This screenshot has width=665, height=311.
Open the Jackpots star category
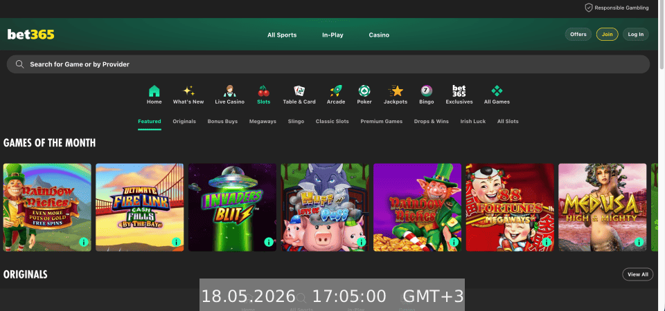(x=396, y=95)
